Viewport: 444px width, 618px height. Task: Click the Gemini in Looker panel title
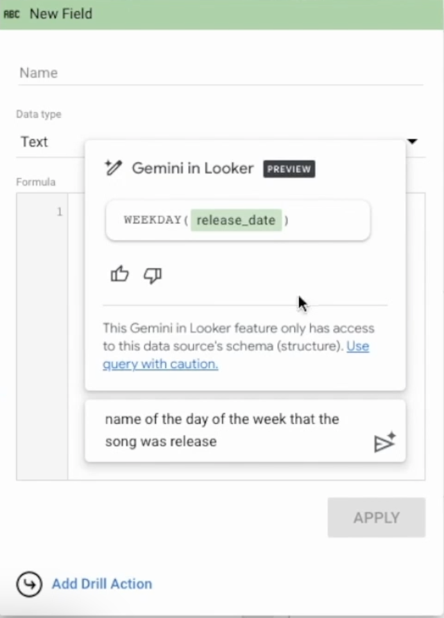pos(192,168)
